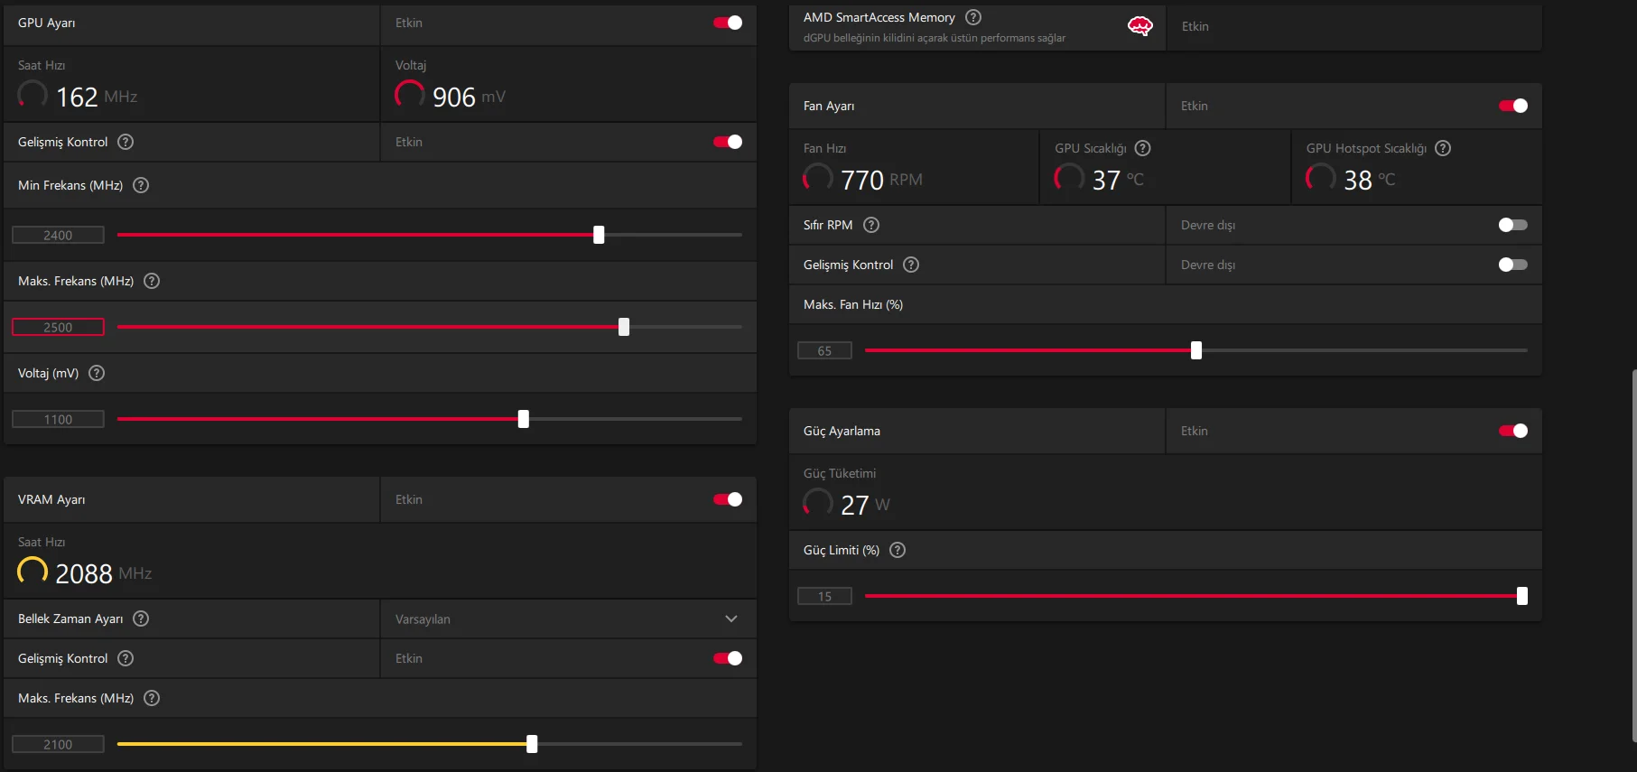This screenshot has height=772, width=1637.
Task: Click the yellow VRAM Maks. Frekans slider handle
Action: point(532,744)
